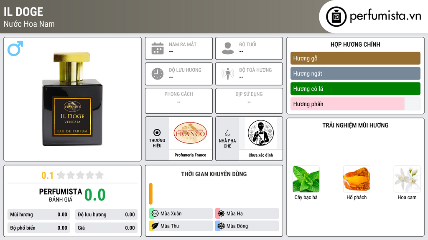Click the Độ phổ biến 0.00 score row
This screenshot has height=240, width=428.
point(38,228)
